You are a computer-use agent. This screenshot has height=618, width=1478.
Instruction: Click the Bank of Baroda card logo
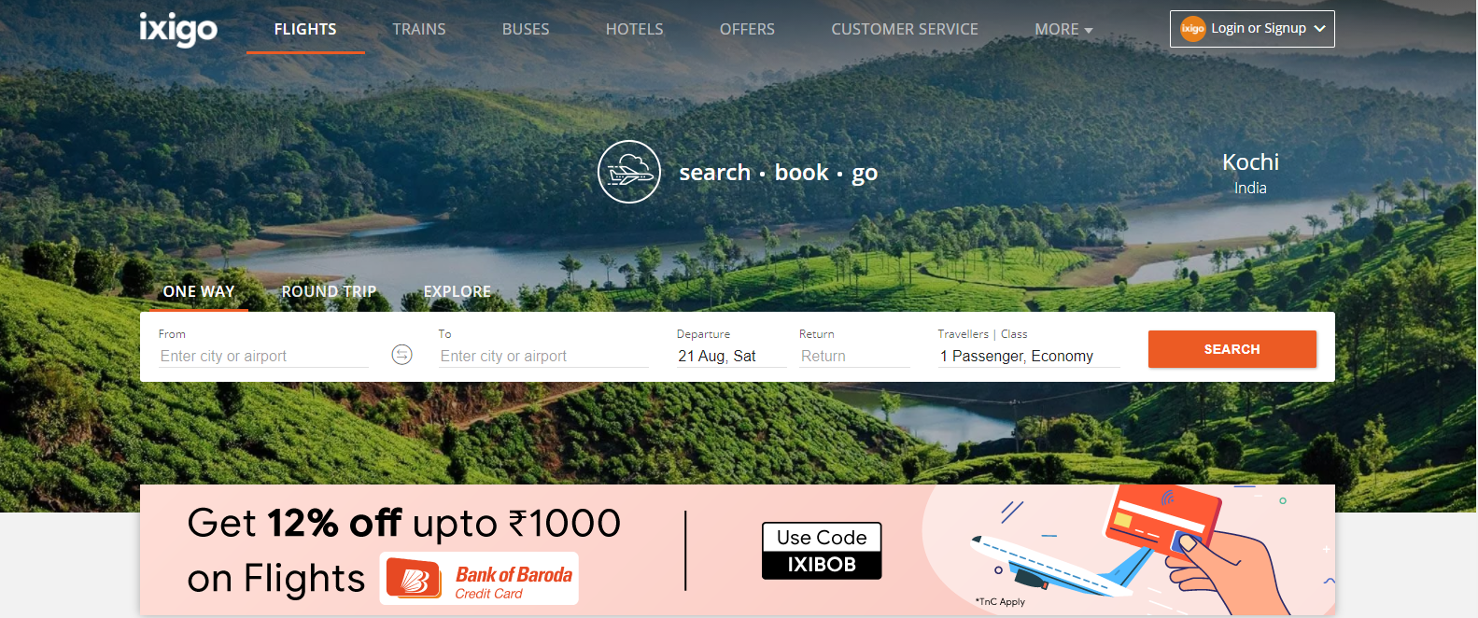pyautogui.click(x=479, y=579)
